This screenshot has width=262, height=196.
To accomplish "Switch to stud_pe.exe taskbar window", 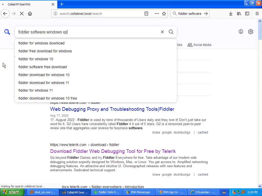I will point(43,192).
